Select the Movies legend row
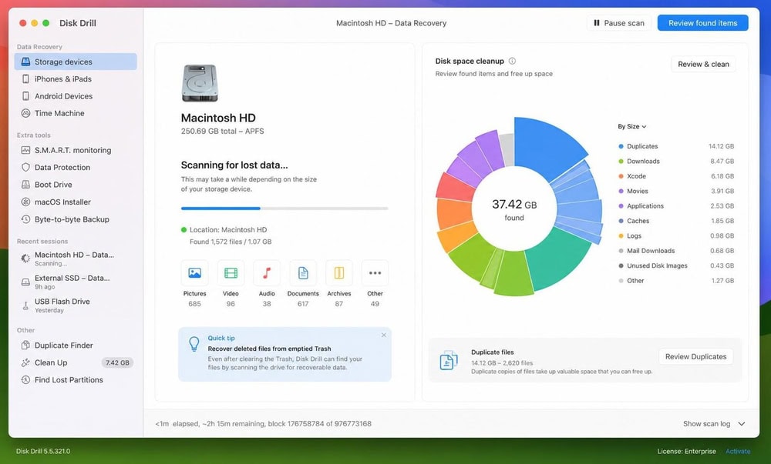Image resolution: width=771 pixels, height=464 pixels. coord(675,192)
